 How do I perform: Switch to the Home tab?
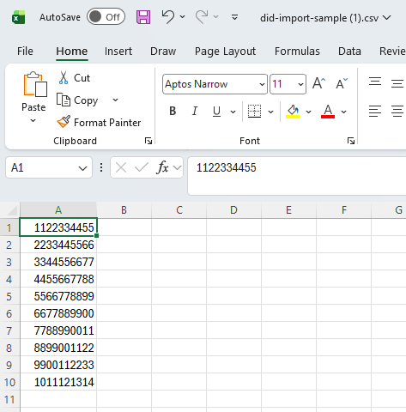pyautogui.click(x=72, y=51)
